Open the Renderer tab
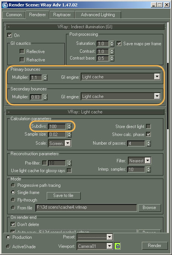 (37, 15)
